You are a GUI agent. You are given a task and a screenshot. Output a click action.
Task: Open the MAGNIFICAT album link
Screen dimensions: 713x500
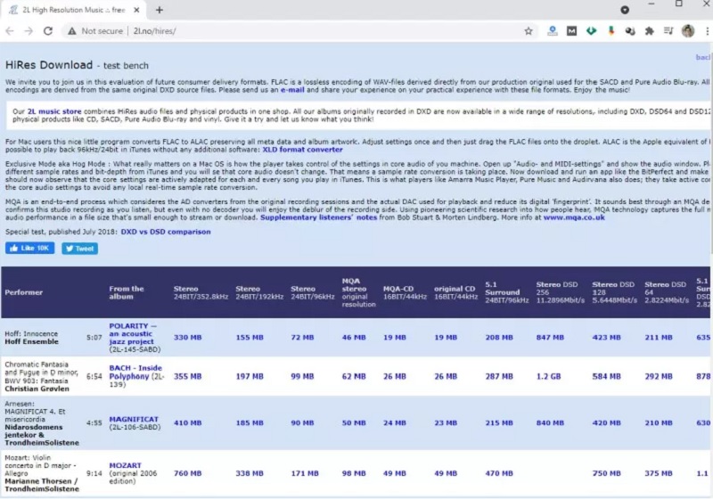pyautogui.click(x=134, y=419)
